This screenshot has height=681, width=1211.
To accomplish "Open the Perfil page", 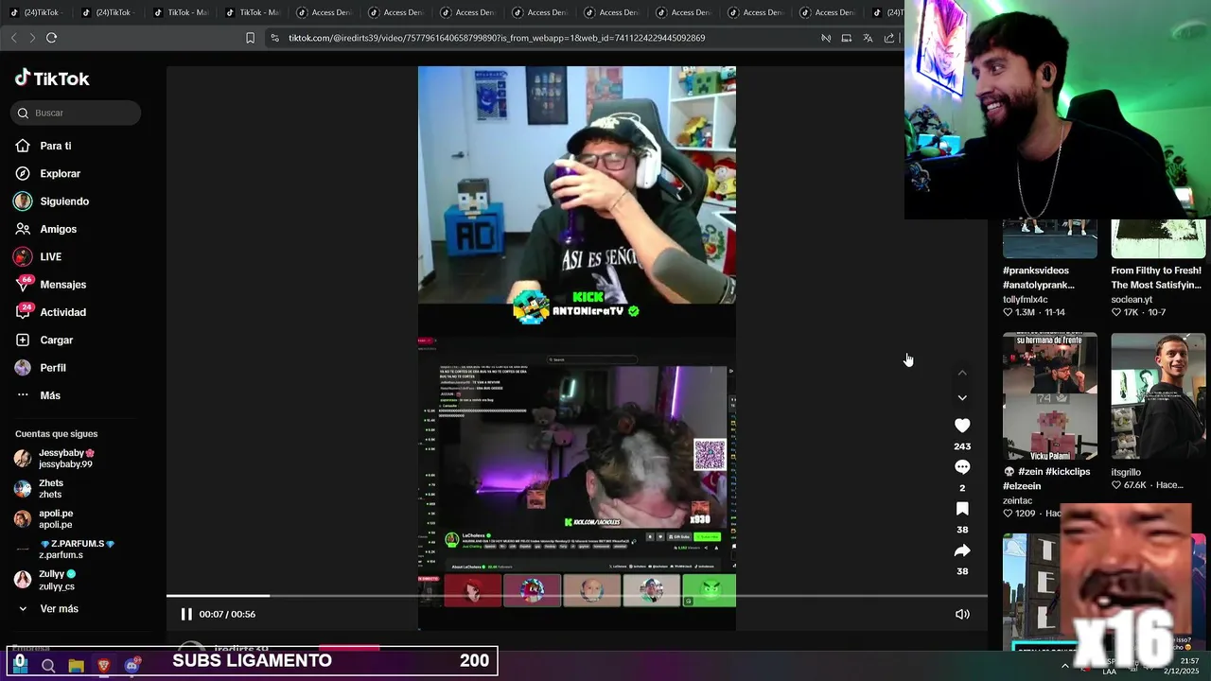I will click(x=41, y=367).
